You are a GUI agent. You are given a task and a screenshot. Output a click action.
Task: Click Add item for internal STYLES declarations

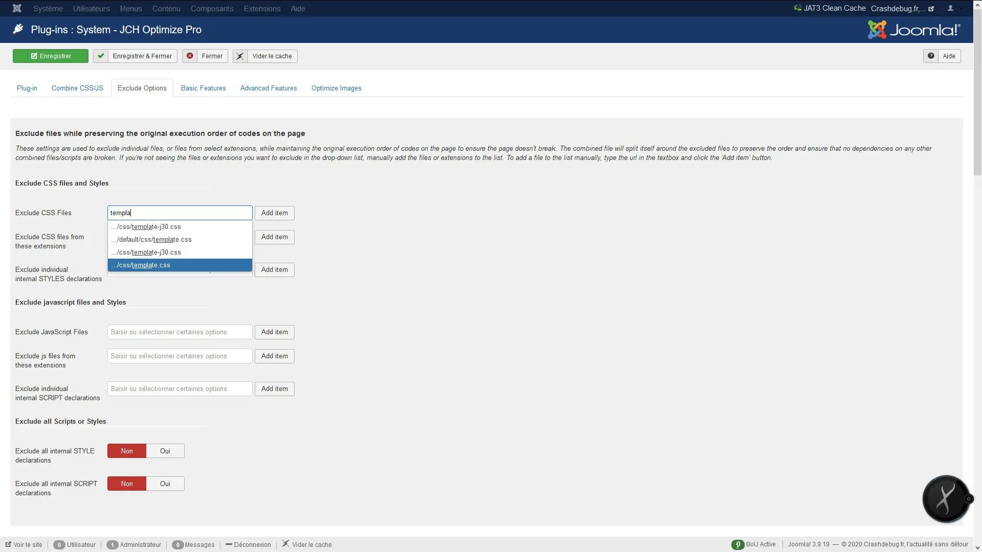tap(275, 269)
